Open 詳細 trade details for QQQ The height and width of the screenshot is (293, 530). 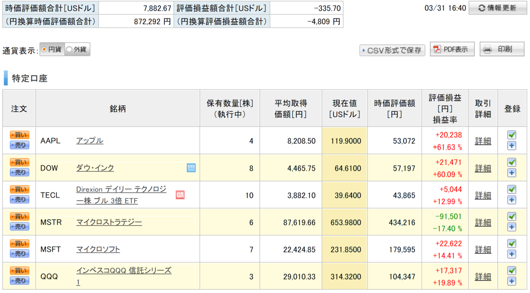483,277
